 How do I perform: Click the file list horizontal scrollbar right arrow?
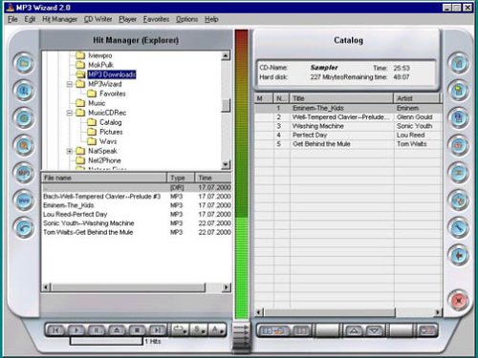[x=227, y=287]
